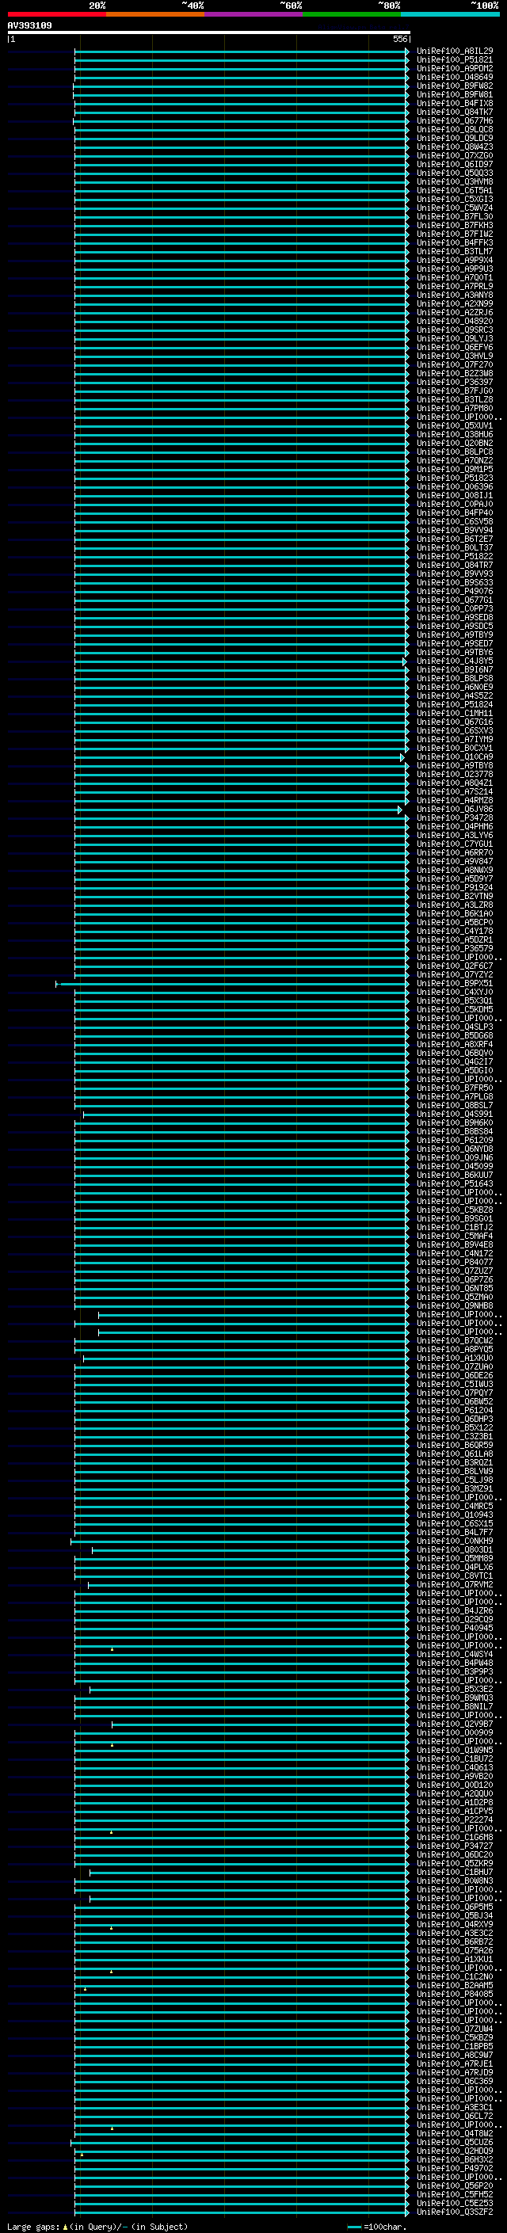Select the UniRef100_B9PX51 label
The width and height of the screenshot is (507, 2233).
(454, 983)
